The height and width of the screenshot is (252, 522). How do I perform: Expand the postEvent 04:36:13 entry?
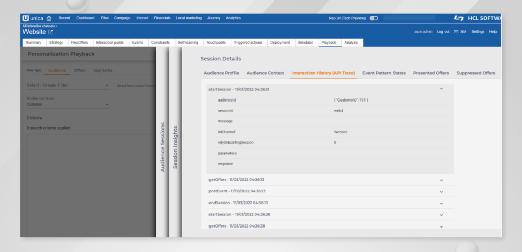point(441,191)
